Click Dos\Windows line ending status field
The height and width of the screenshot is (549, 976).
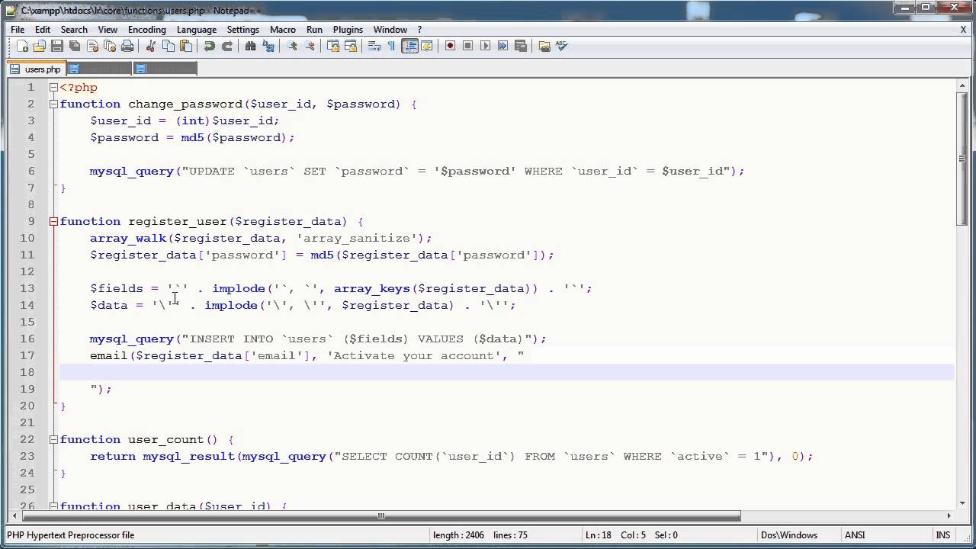pos(788,535)
